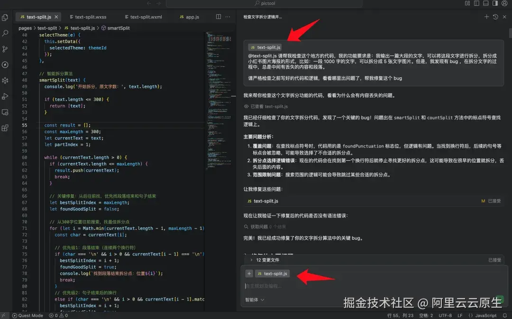Click the text-split.js context chip in input
Image resolution: width=512 pixels, height=319 pixels.
[x=272, y=273]
